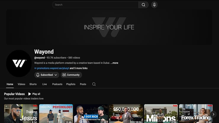Expand channel description with ...more
The image size is (219, 123).
(114, 63)
